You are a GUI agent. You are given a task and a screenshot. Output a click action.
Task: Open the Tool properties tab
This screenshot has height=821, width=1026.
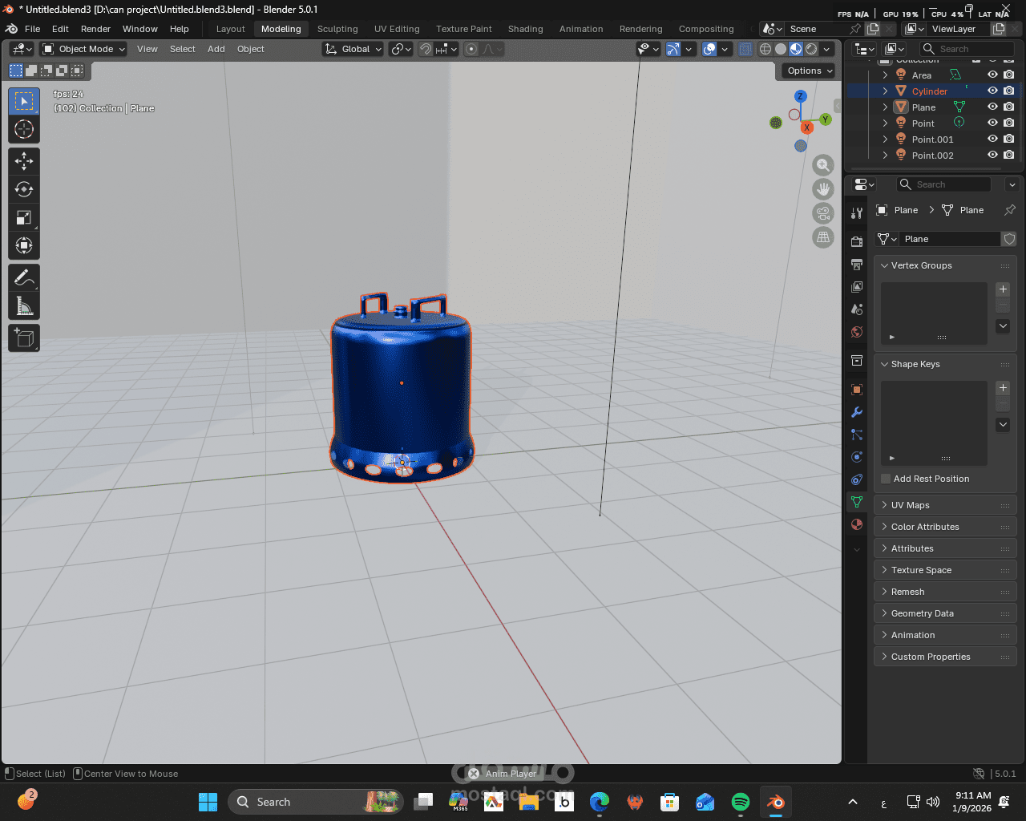coord(857,212)
